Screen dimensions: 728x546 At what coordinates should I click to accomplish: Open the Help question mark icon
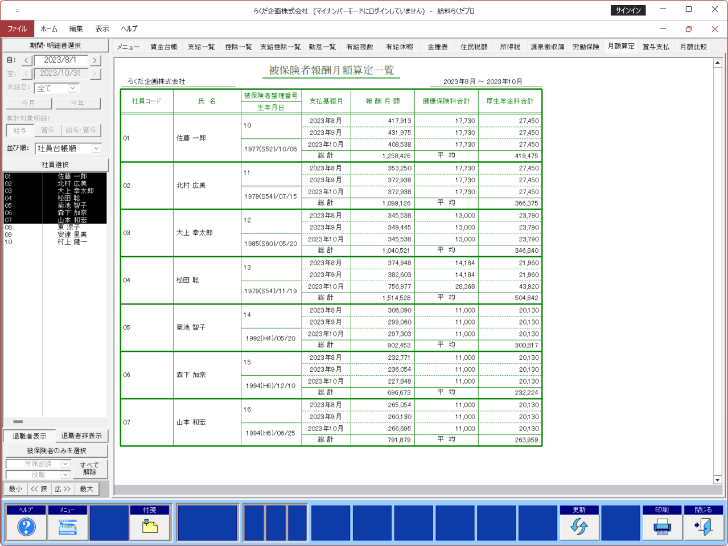point(26,523)
